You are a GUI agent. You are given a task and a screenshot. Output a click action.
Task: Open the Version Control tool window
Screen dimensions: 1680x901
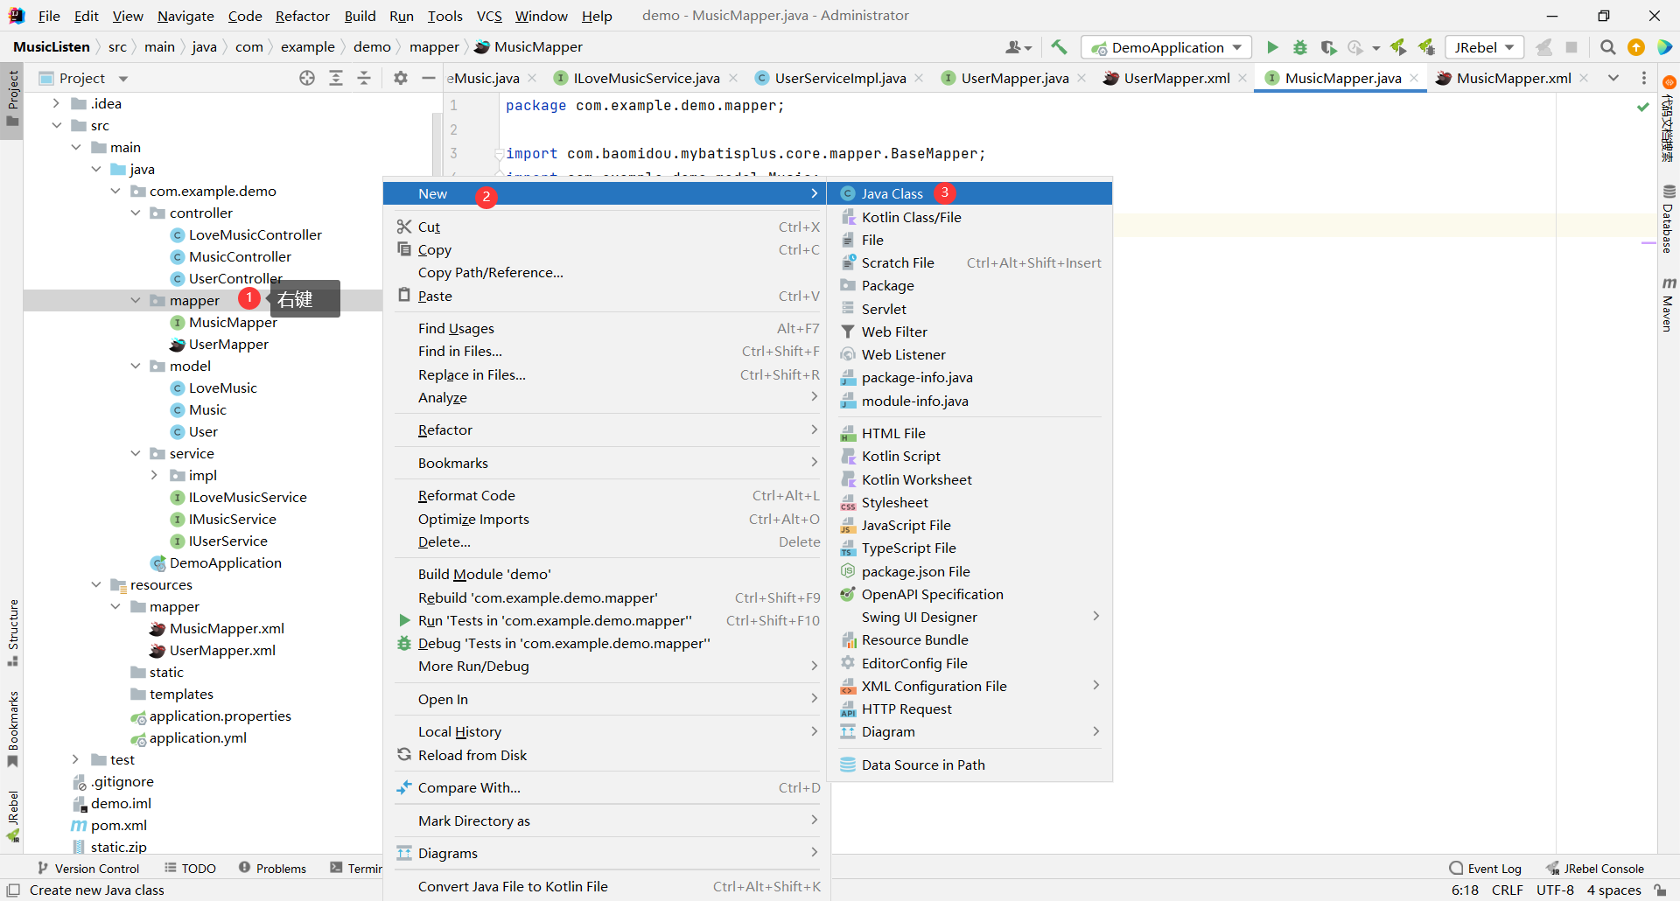(x=88, y=869)
